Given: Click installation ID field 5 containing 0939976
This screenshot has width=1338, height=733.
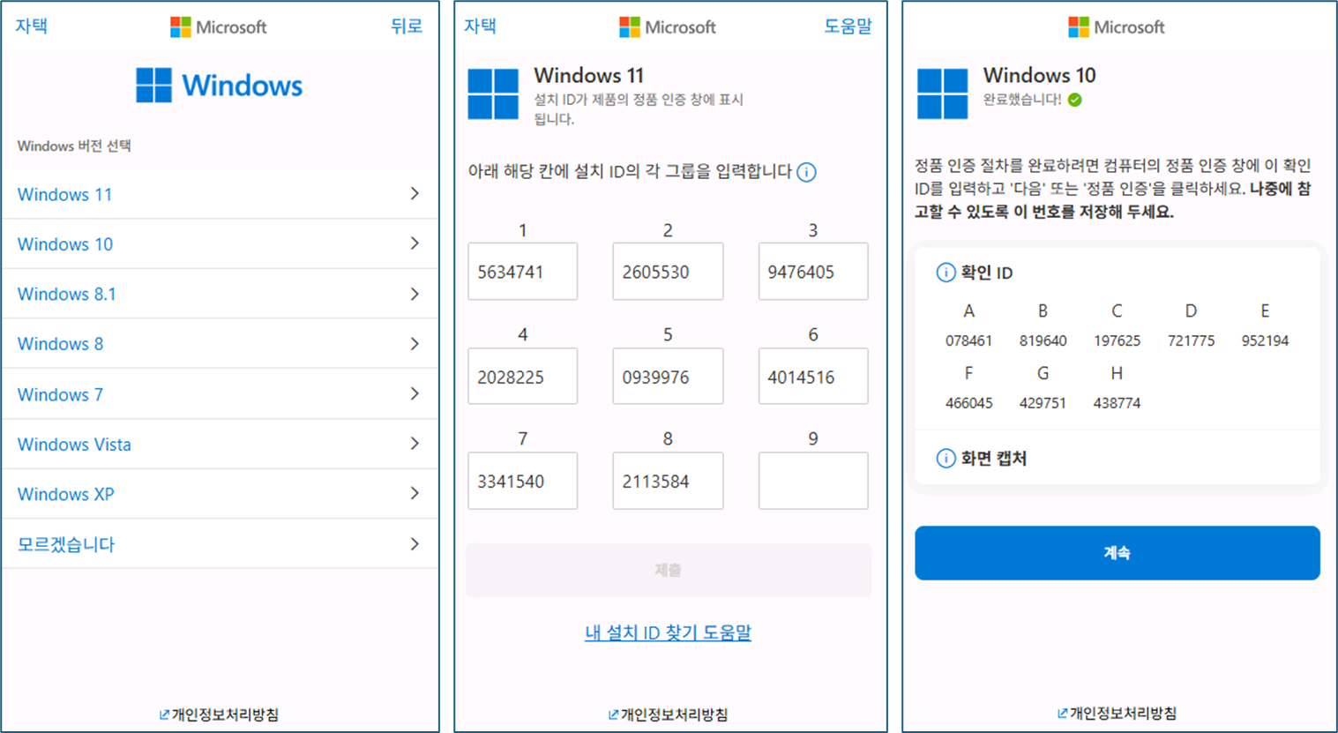Looking at the screenshot, I should (668, 377).
